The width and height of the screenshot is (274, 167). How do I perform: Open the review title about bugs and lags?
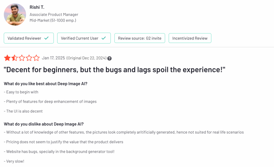point(114,70)
